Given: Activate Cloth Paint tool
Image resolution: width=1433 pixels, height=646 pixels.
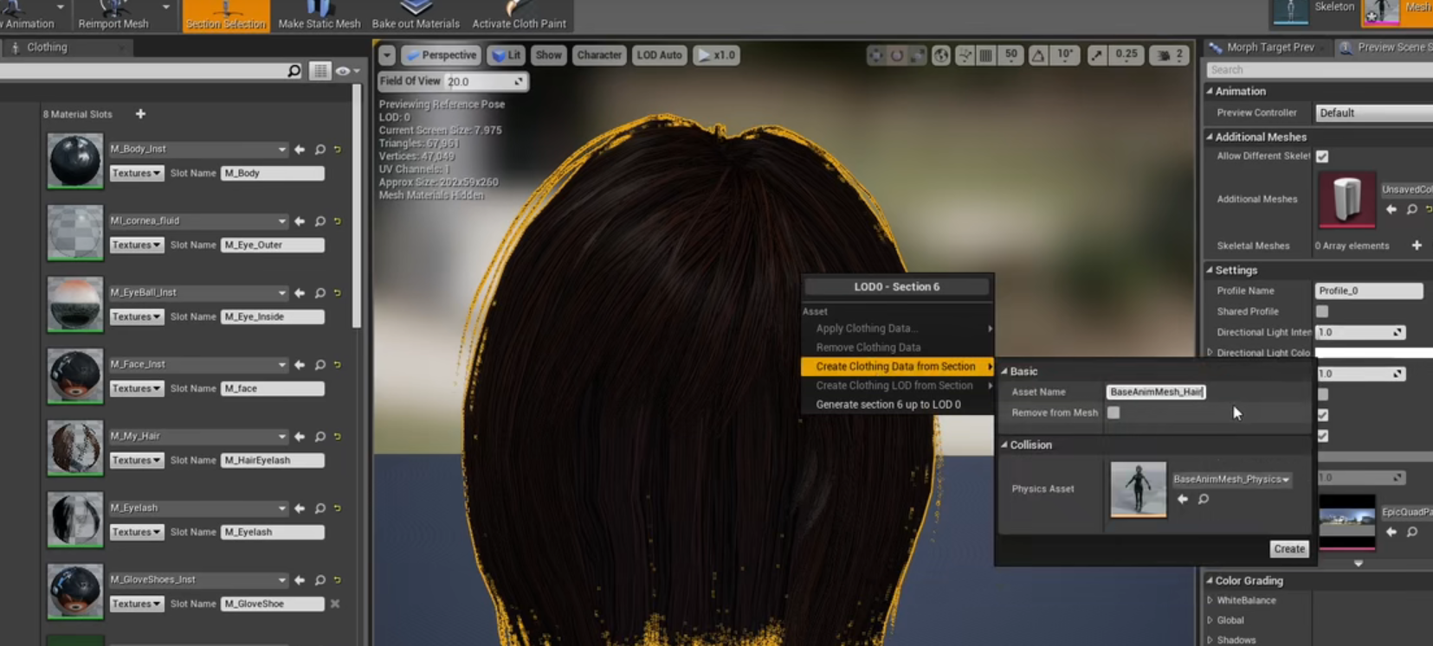Looking at the screenshot, I should tap(519, 16).
